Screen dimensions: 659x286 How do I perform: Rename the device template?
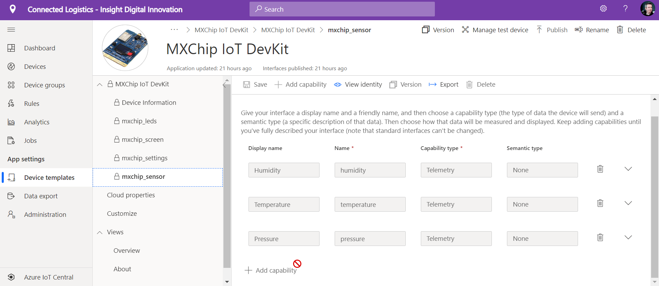(592, 30)
